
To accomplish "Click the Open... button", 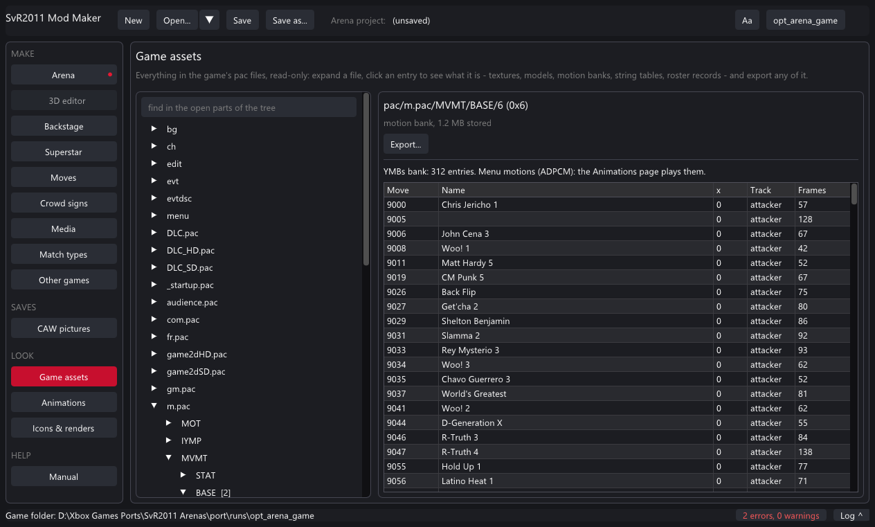I will pos(177,20).
